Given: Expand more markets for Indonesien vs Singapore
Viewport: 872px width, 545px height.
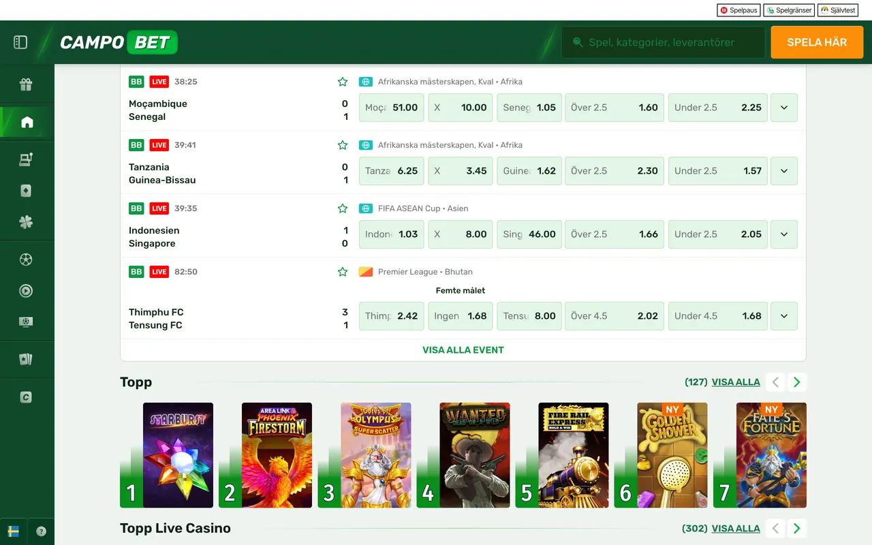Looking at the screenshot, I should [784, 234].
